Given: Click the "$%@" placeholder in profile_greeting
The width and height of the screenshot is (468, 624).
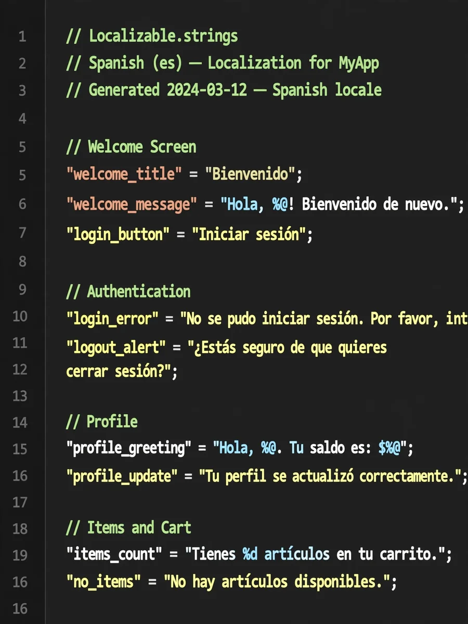Looking at the screenshot, I should [389, 448].
